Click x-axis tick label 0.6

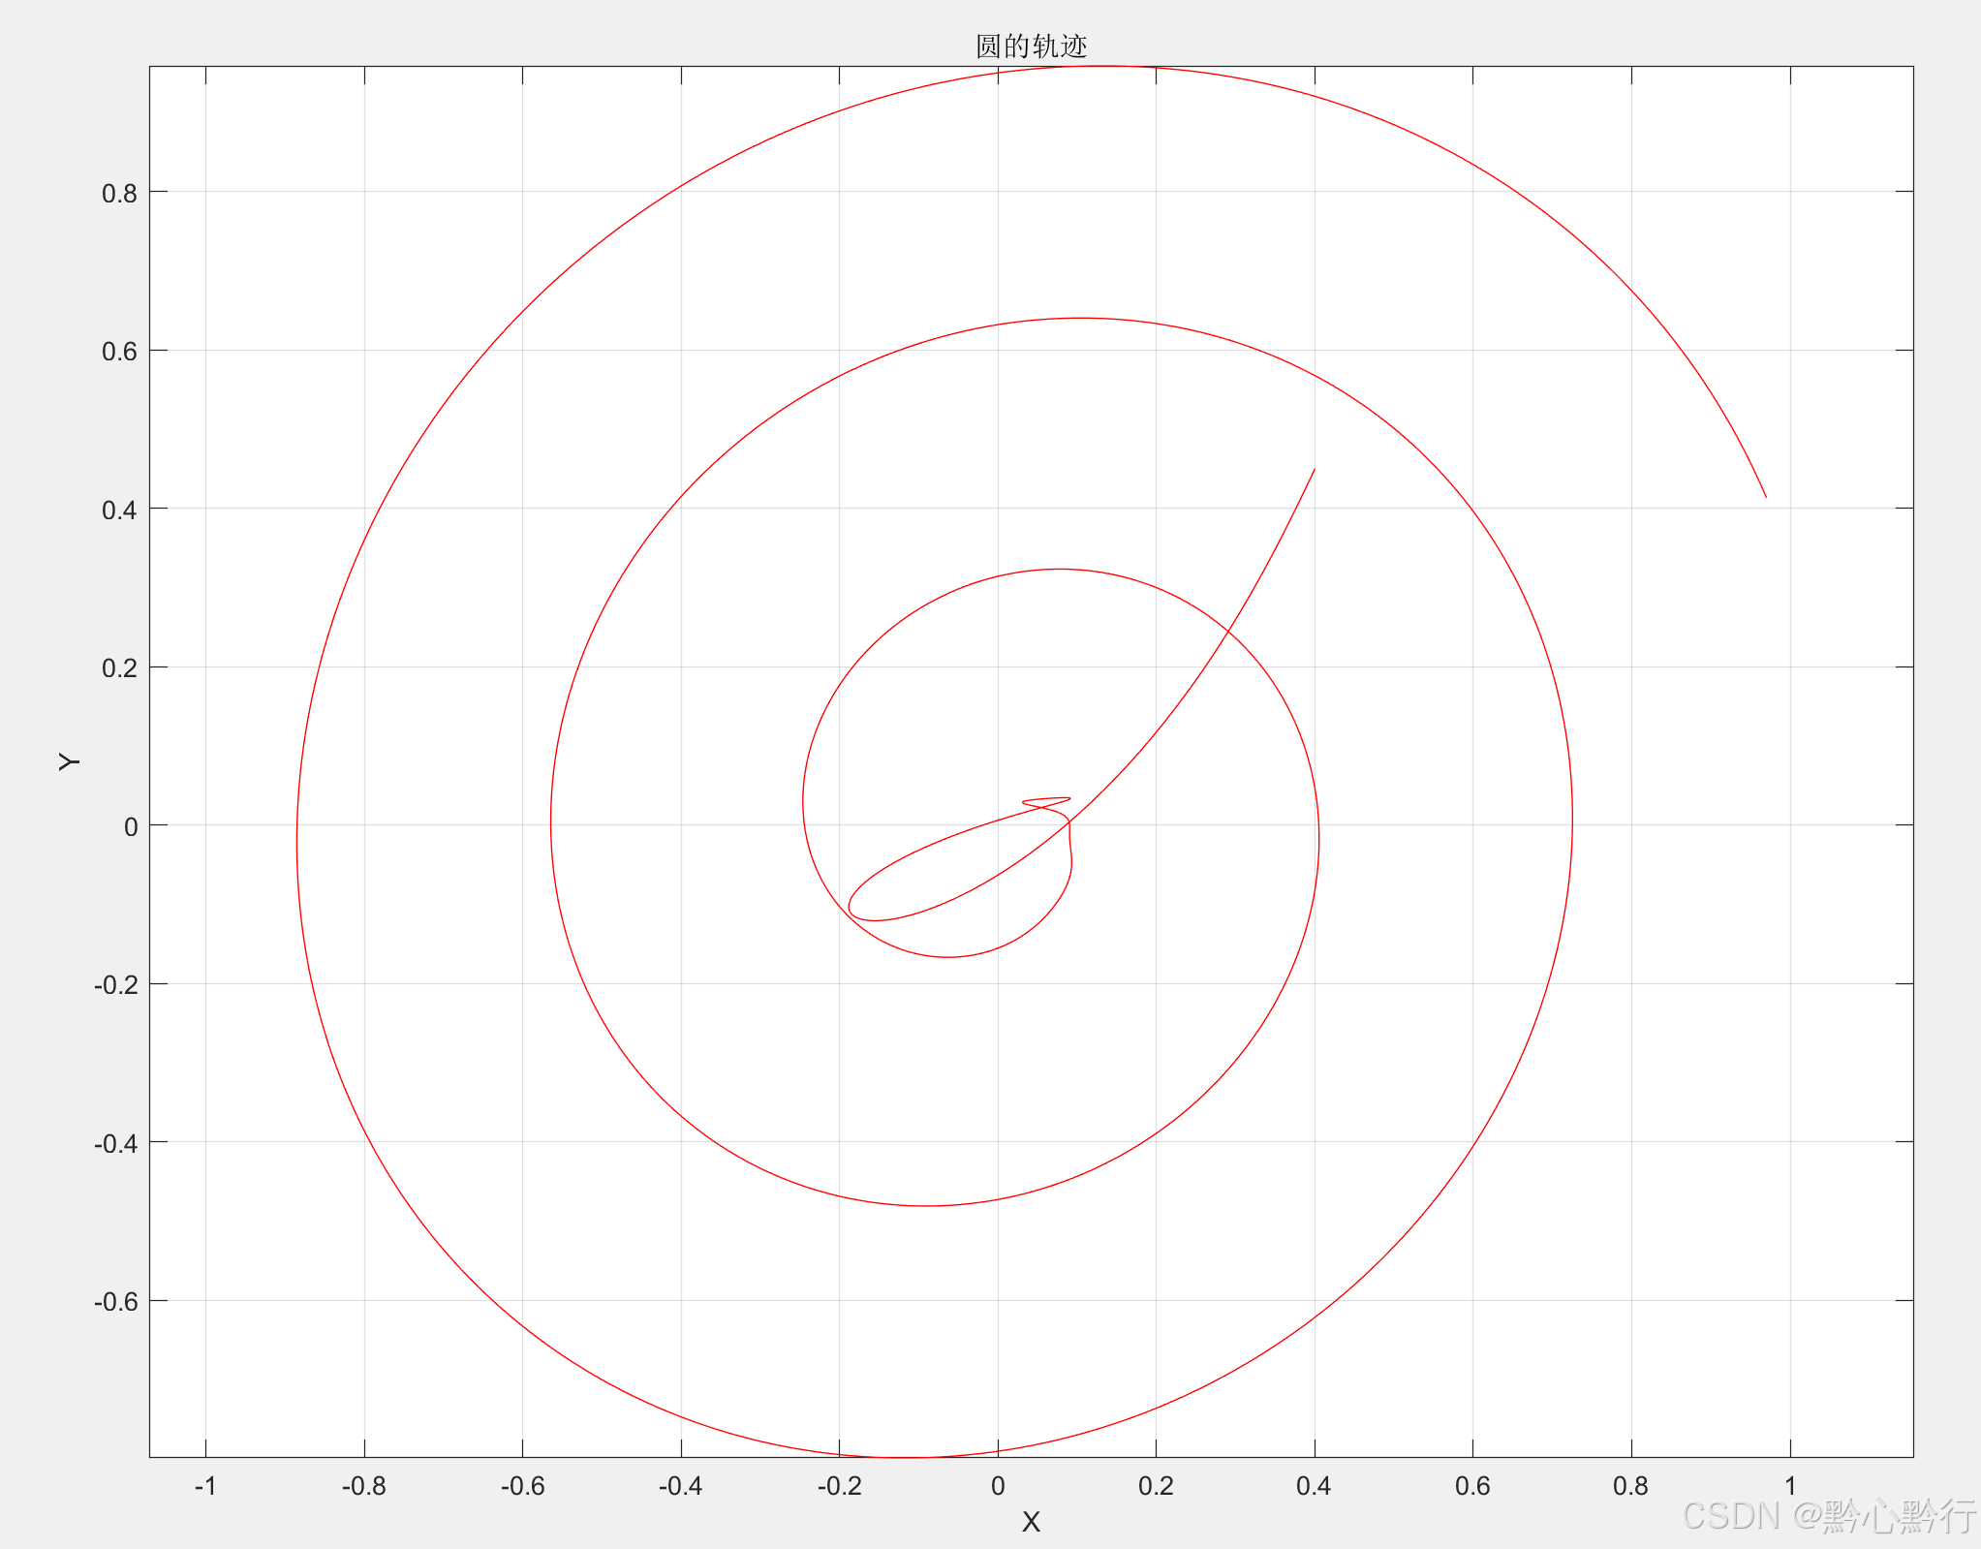1472,1486
